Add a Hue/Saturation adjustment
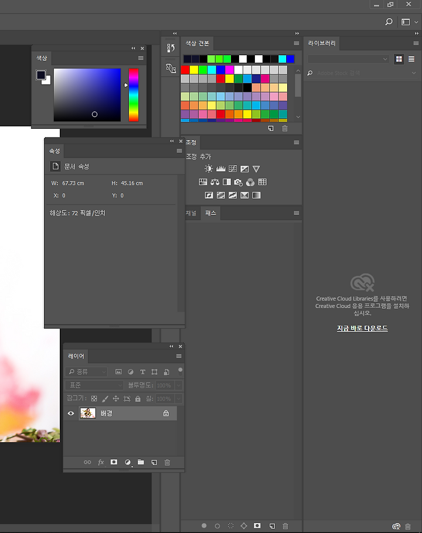Image resolution: width=422 pixels, height=533 pixels. coord(203,182)
